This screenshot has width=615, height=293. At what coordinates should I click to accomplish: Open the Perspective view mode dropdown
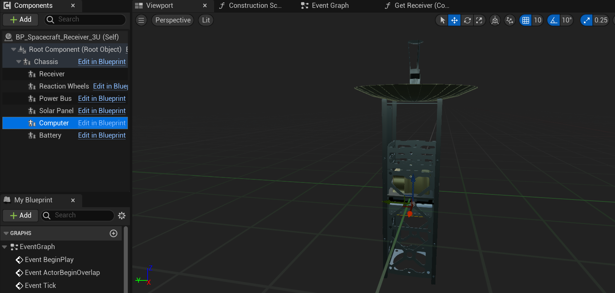click(x=173, y=20)
